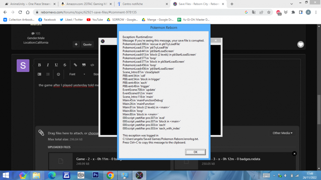Click the purple S user avatar

23,66
